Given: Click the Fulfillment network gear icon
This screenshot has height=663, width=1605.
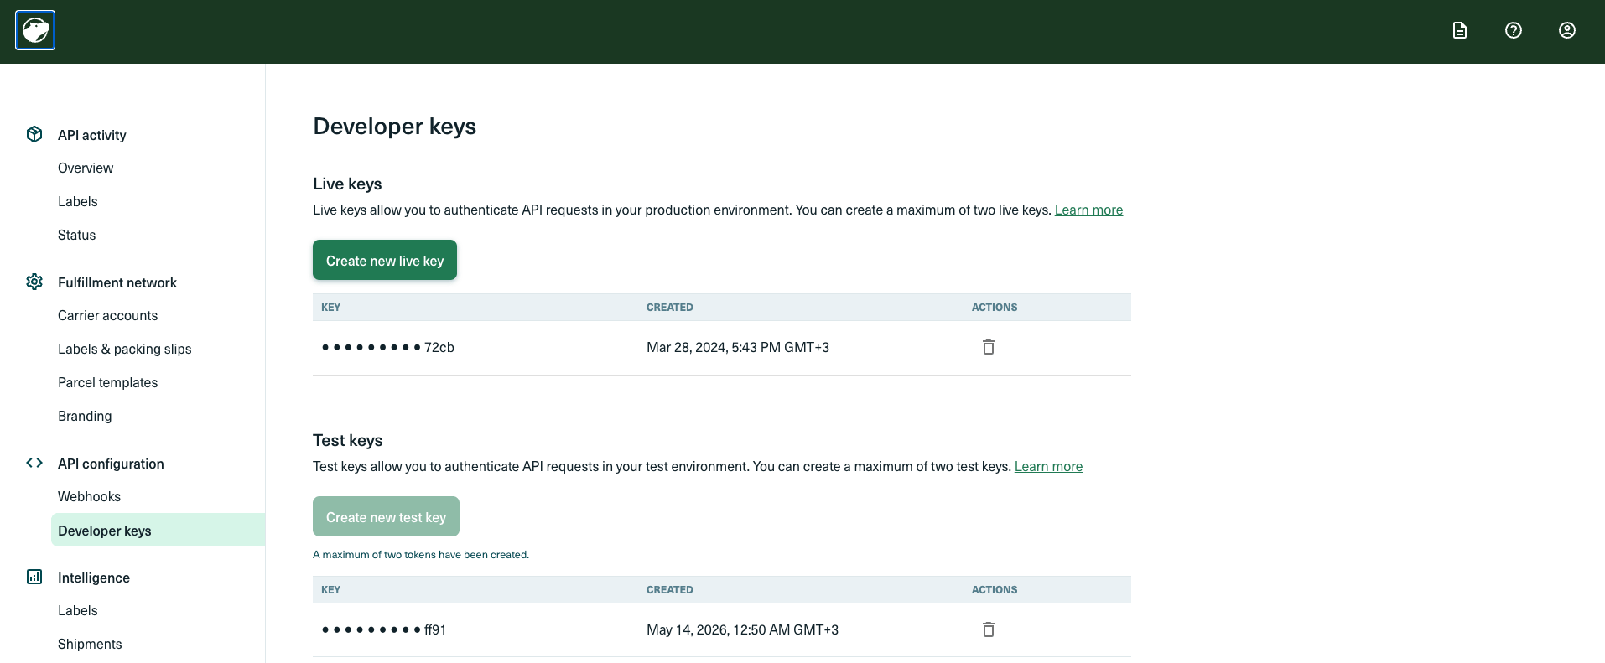Looking at the screenshot, I should click(34, 282).
